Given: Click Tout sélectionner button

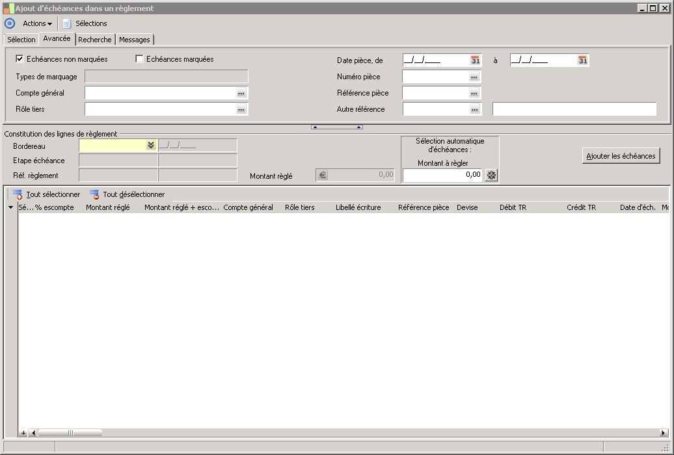Looking at the screenshot, I should point(46,194).
